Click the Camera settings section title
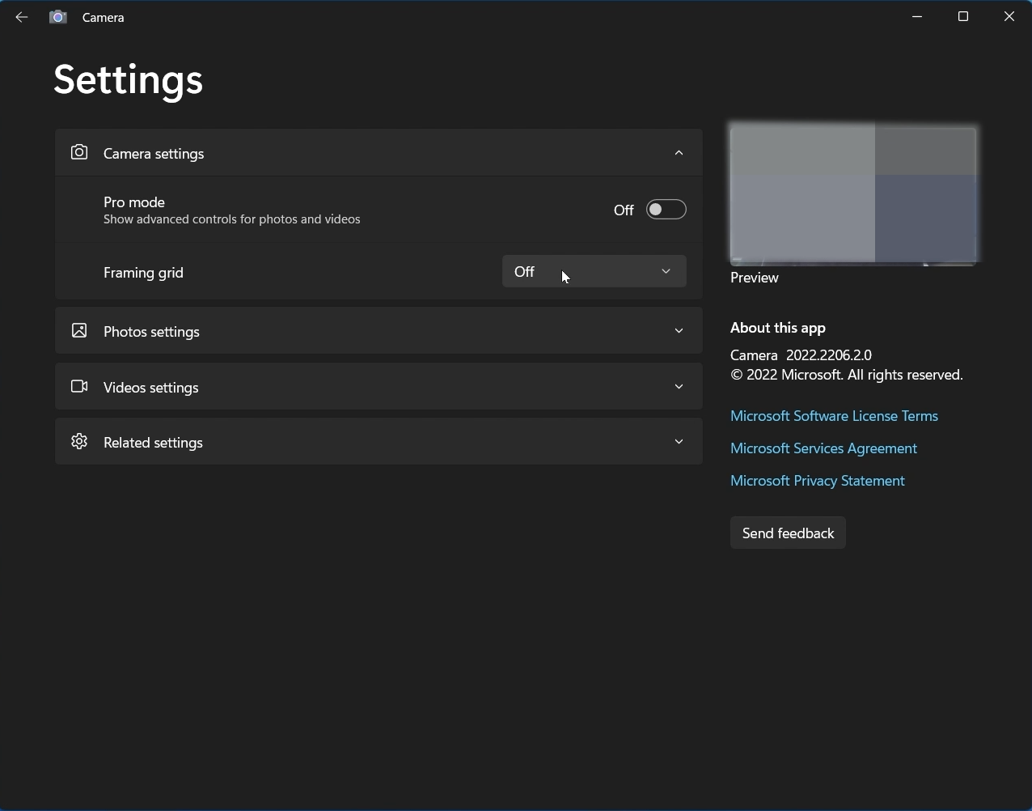Viewport: 1032px width, 811px height. tap(154, 154)
